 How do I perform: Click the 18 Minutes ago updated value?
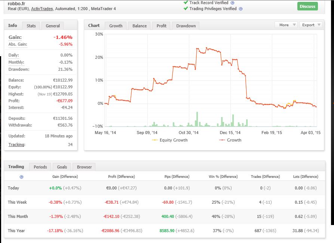coord(59,136)
